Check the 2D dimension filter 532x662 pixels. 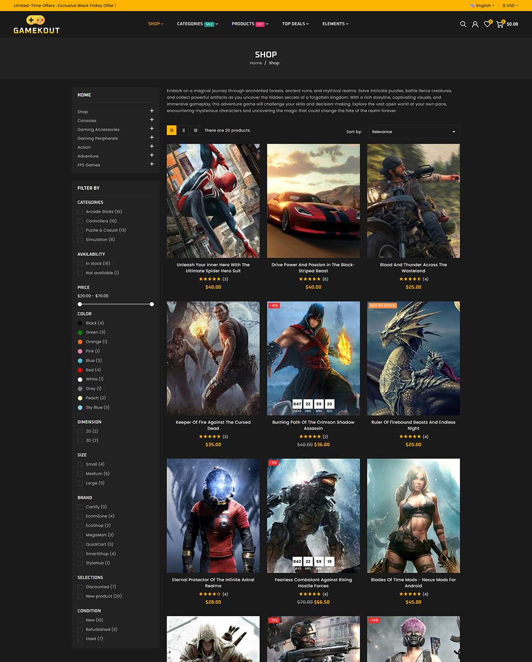tap(80, 431)
